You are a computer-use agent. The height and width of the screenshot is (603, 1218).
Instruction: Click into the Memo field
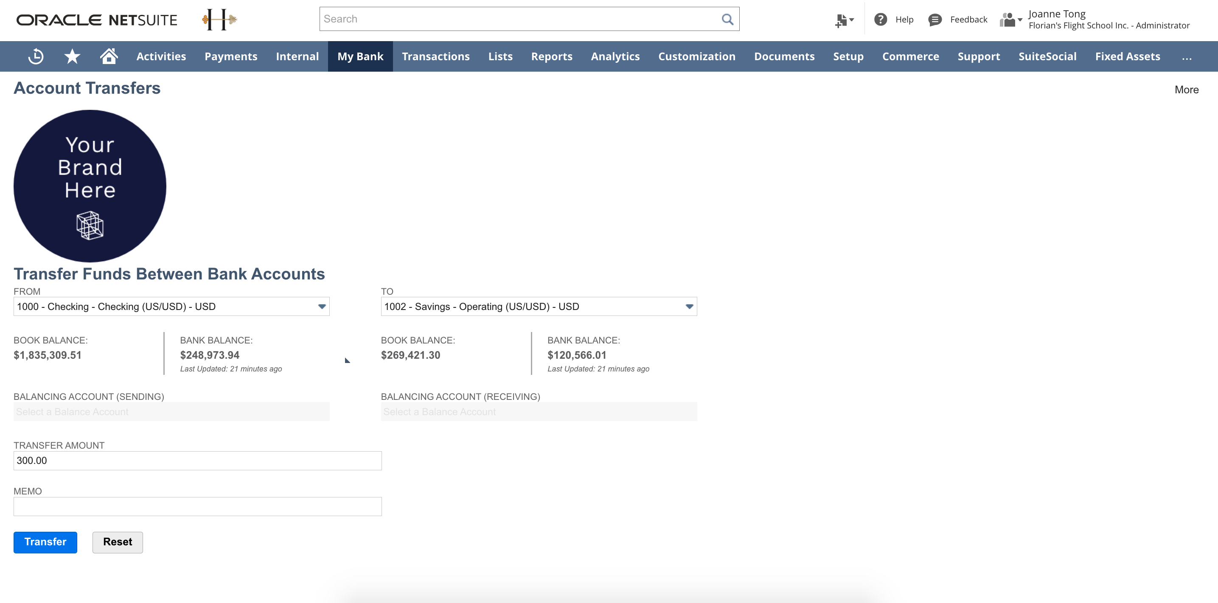point(197,507)
